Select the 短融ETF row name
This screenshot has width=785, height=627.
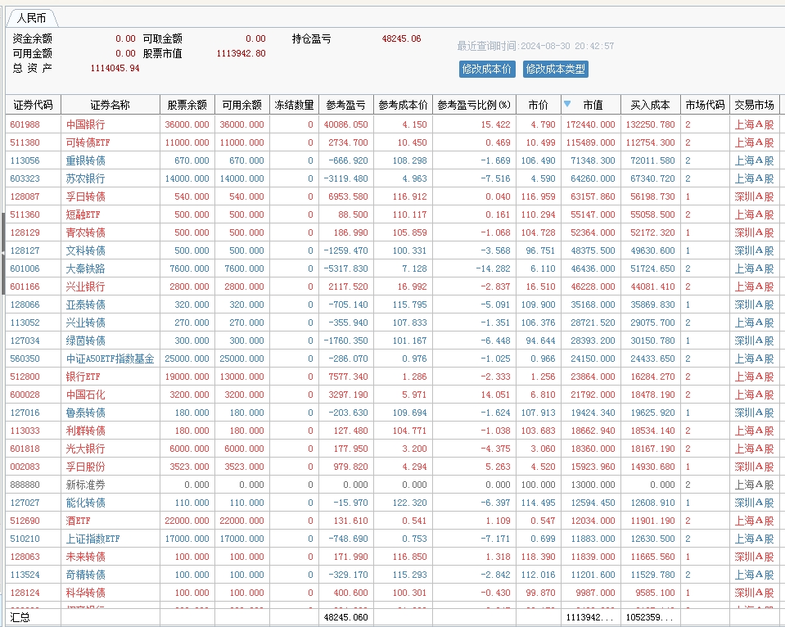pyautogui.click(x=83, y=214)
